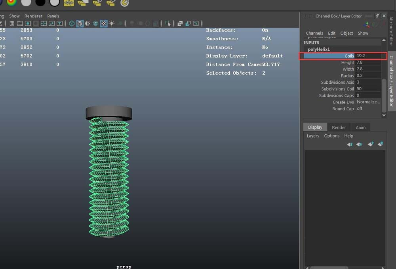Toggle the film gate icon

[20, 23]
